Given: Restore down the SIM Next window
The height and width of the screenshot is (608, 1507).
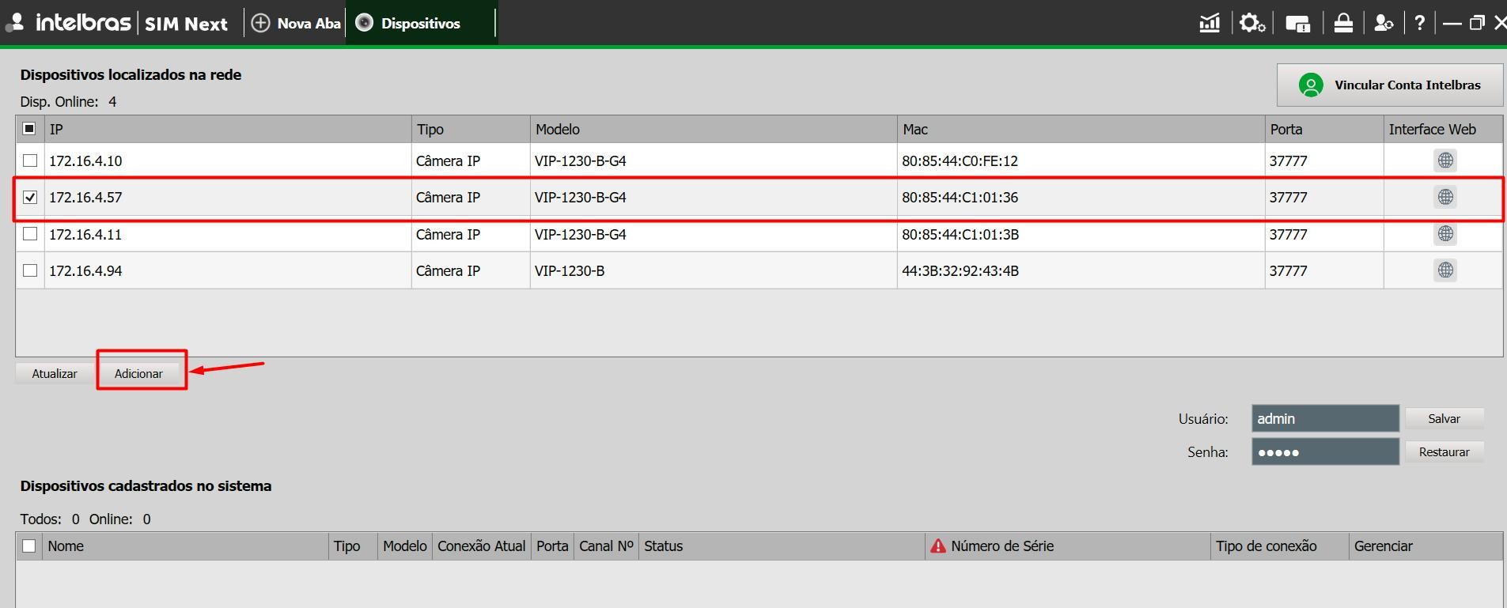Looking at the screenshot, I should (1477, 23).
